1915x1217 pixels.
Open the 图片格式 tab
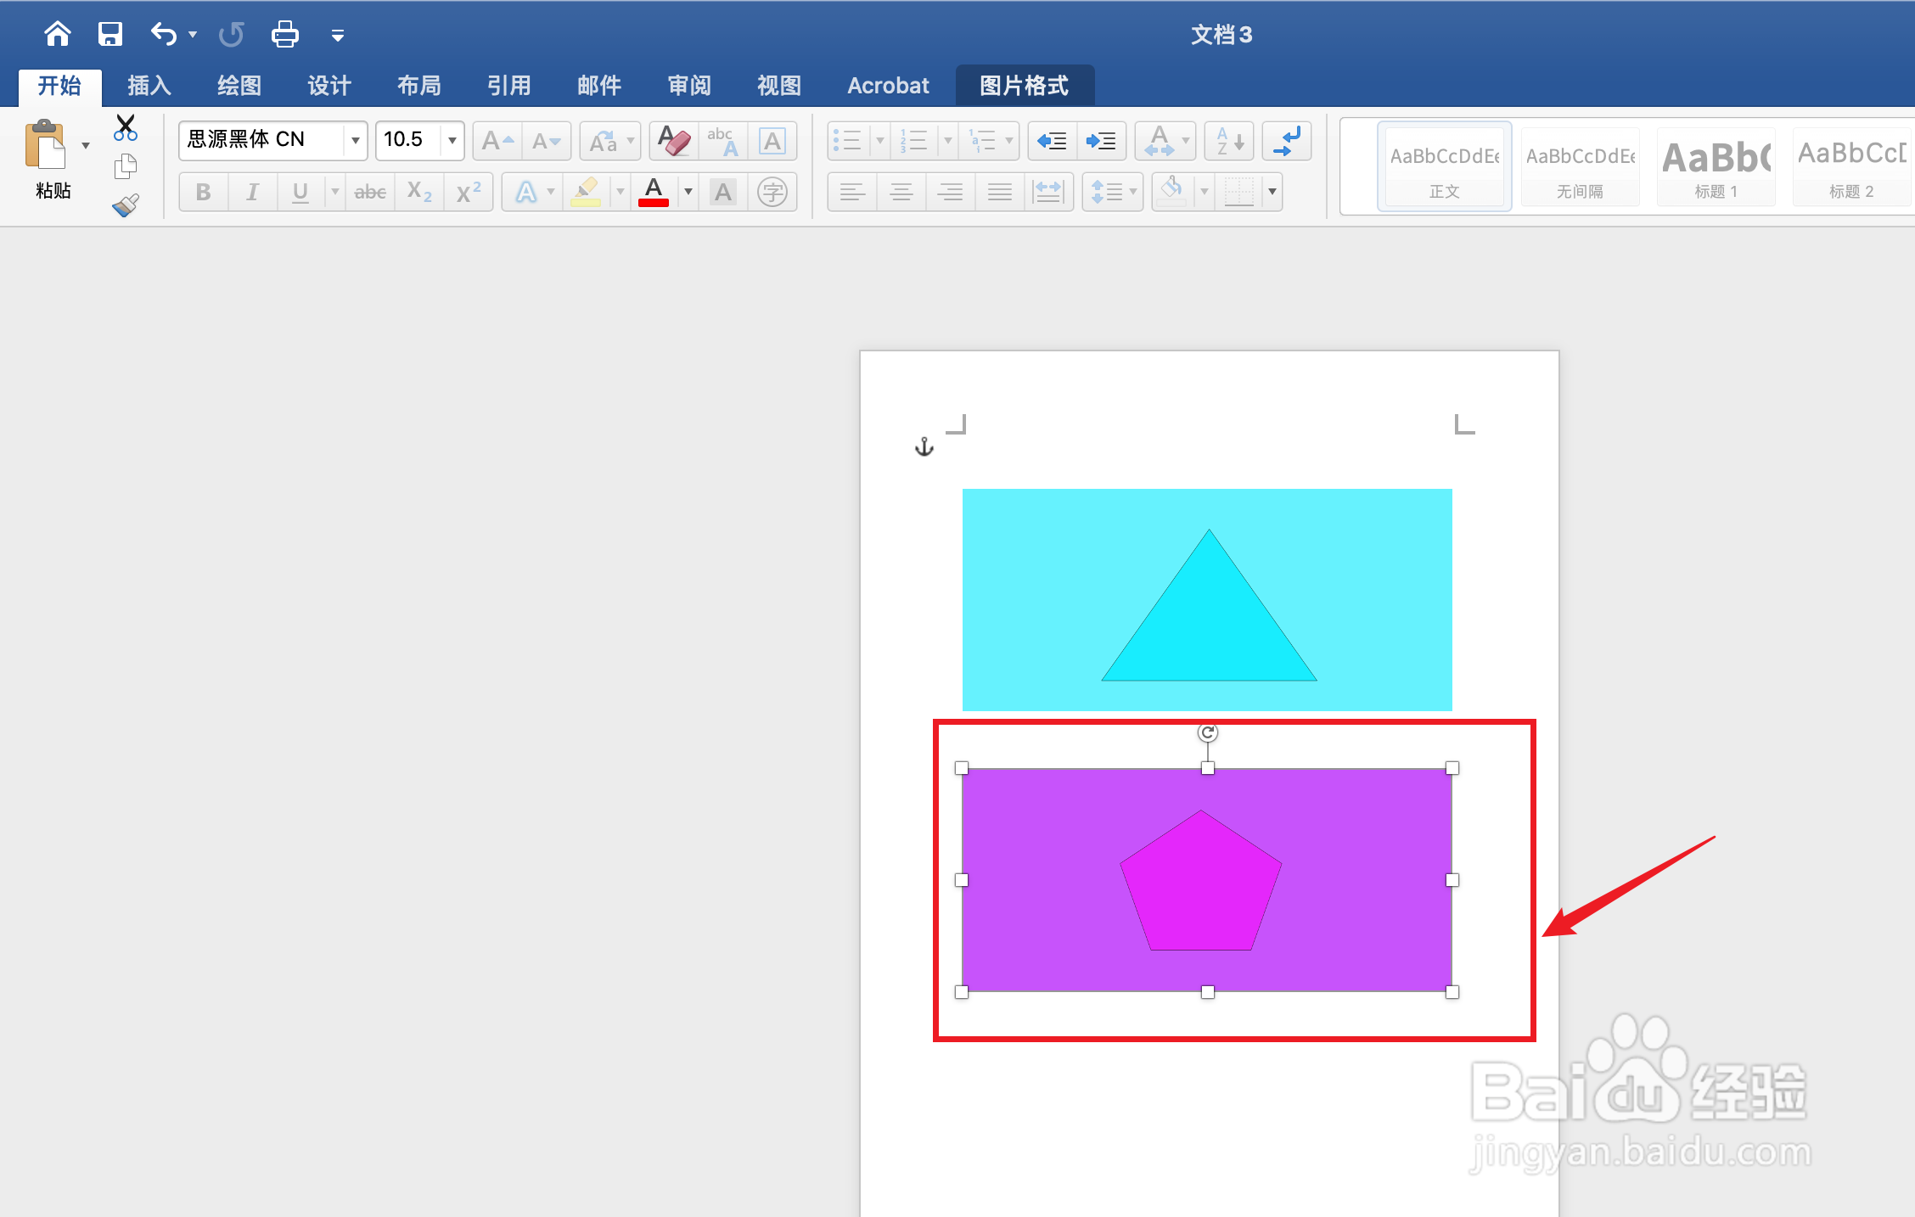coord(1024,86)
